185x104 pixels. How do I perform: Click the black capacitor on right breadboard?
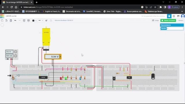(x=153, y=76)
